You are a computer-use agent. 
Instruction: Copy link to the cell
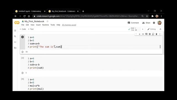click(143, 34)
